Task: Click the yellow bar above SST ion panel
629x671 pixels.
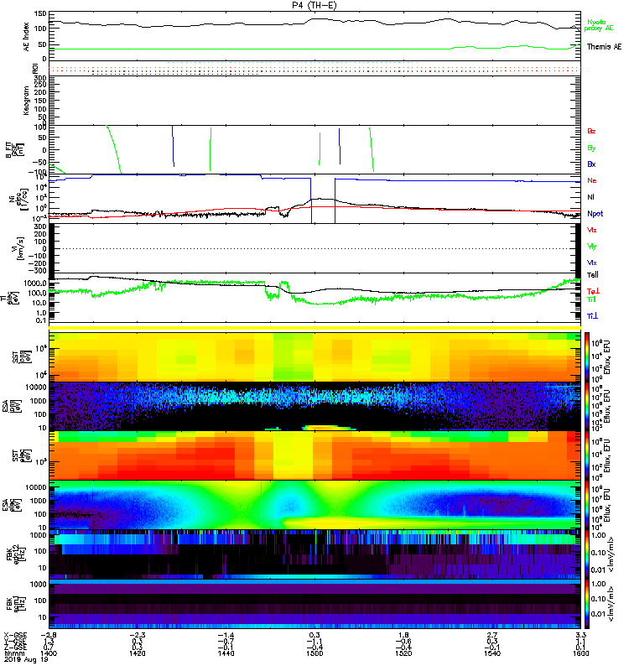Action: pos(314,328)
